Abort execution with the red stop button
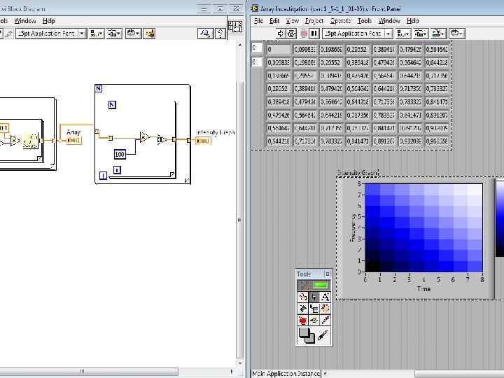The image size is (504, 378). pos(303,34)
